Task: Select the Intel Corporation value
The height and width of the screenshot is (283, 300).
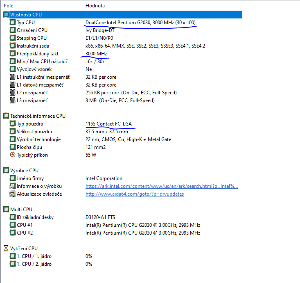Action: point(104,178)
